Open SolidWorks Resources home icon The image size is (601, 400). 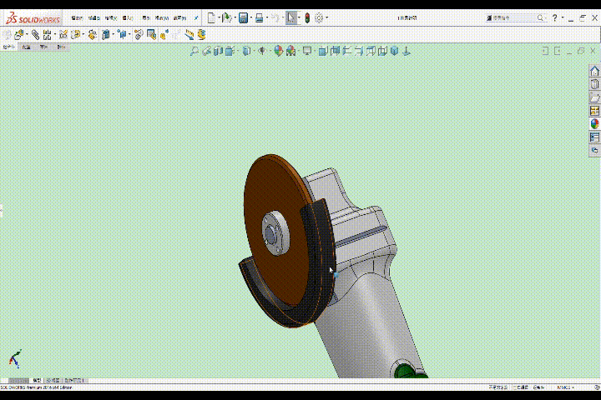[x=594, y=72]
